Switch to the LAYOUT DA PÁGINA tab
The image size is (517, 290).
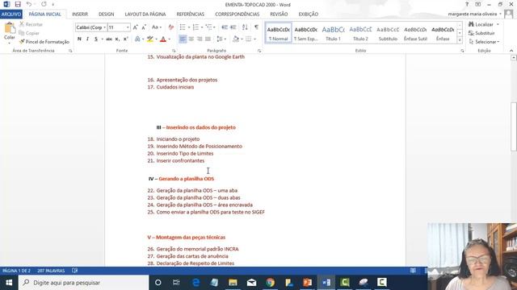point(145,14)
